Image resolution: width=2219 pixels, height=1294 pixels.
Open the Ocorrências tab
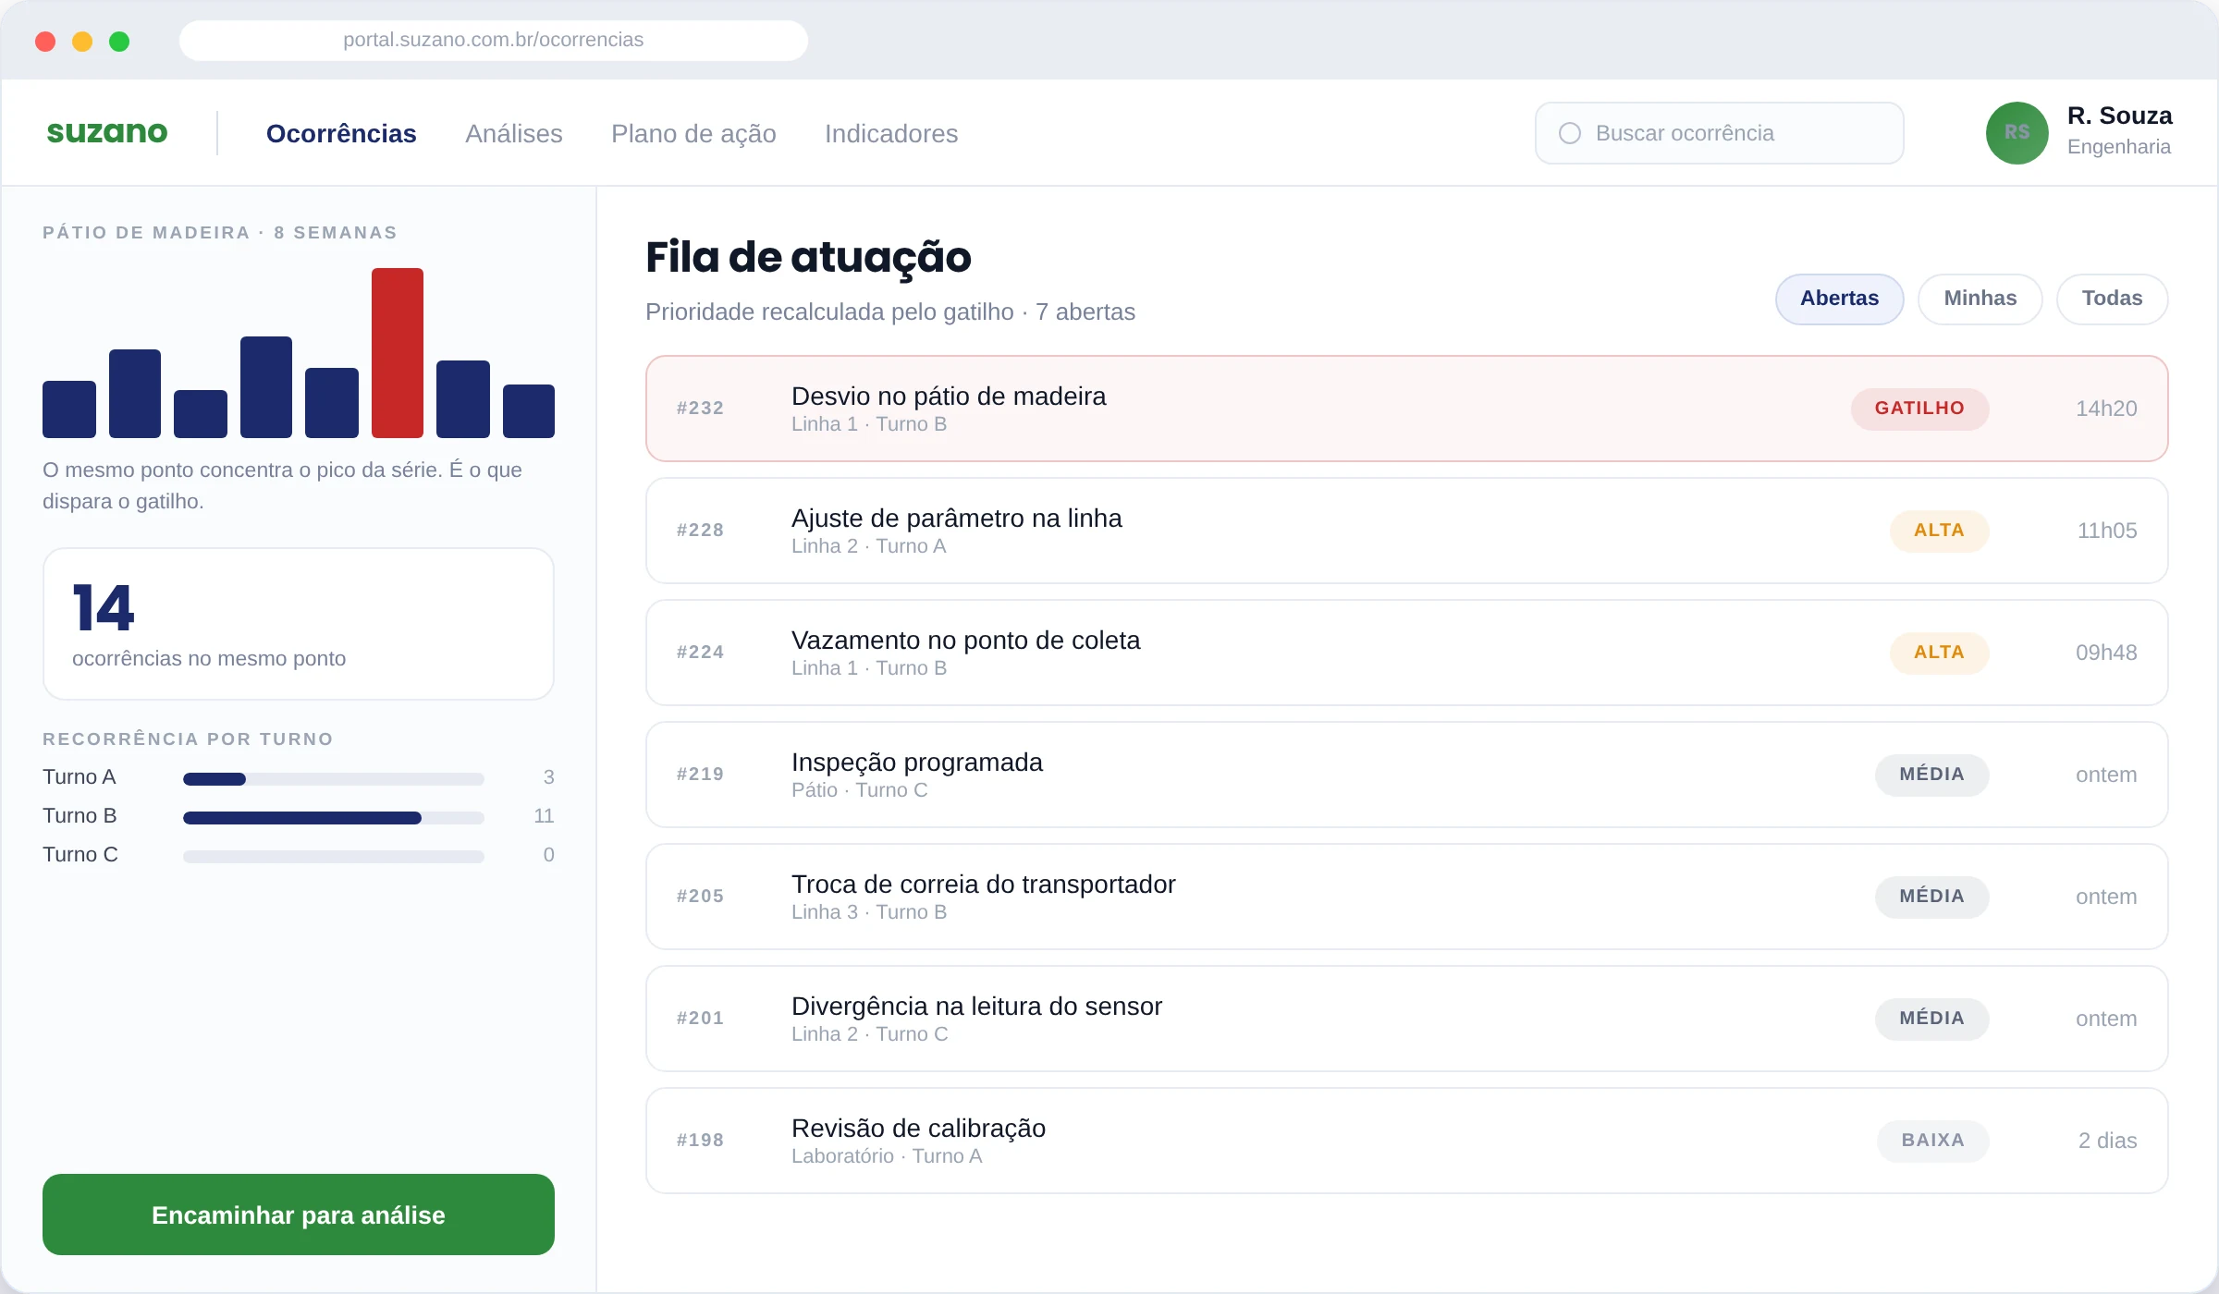(341, 133)
